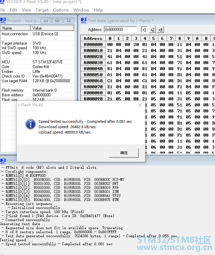The width and height of the screenshot is (215, 255).
Task: Select the Init SWD speed row
Action: 37,48
